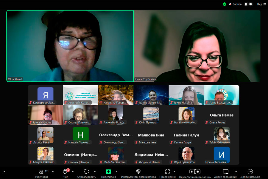Open Доски сообщений whiteboards
This screenshot has width=268, height=179.
click(x=226, y=174)
